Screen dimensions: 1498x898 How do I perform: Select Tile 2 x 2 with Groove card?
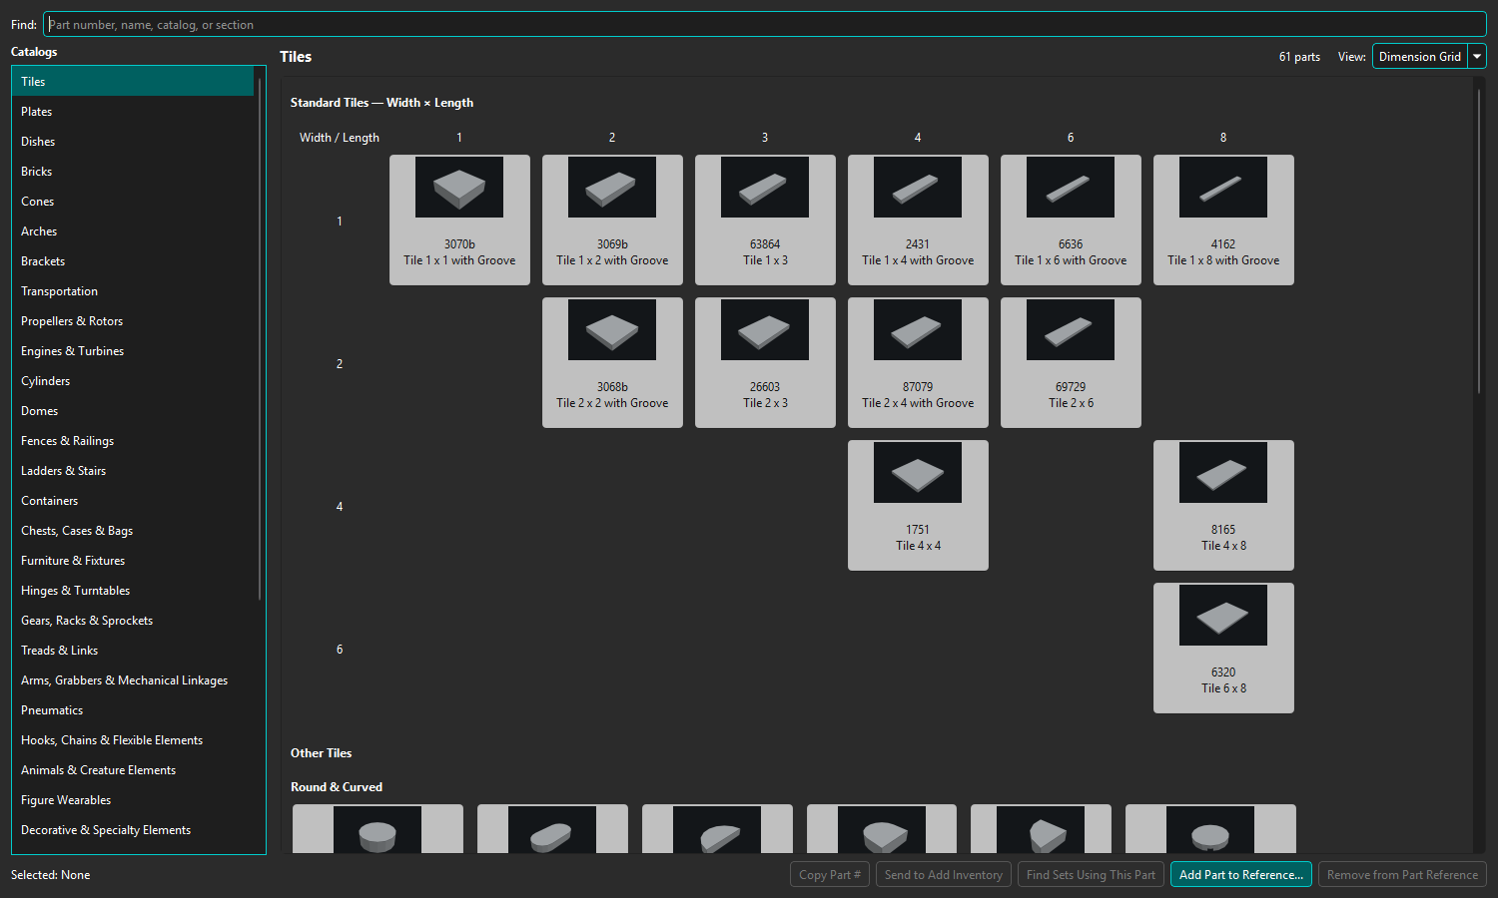612,362
